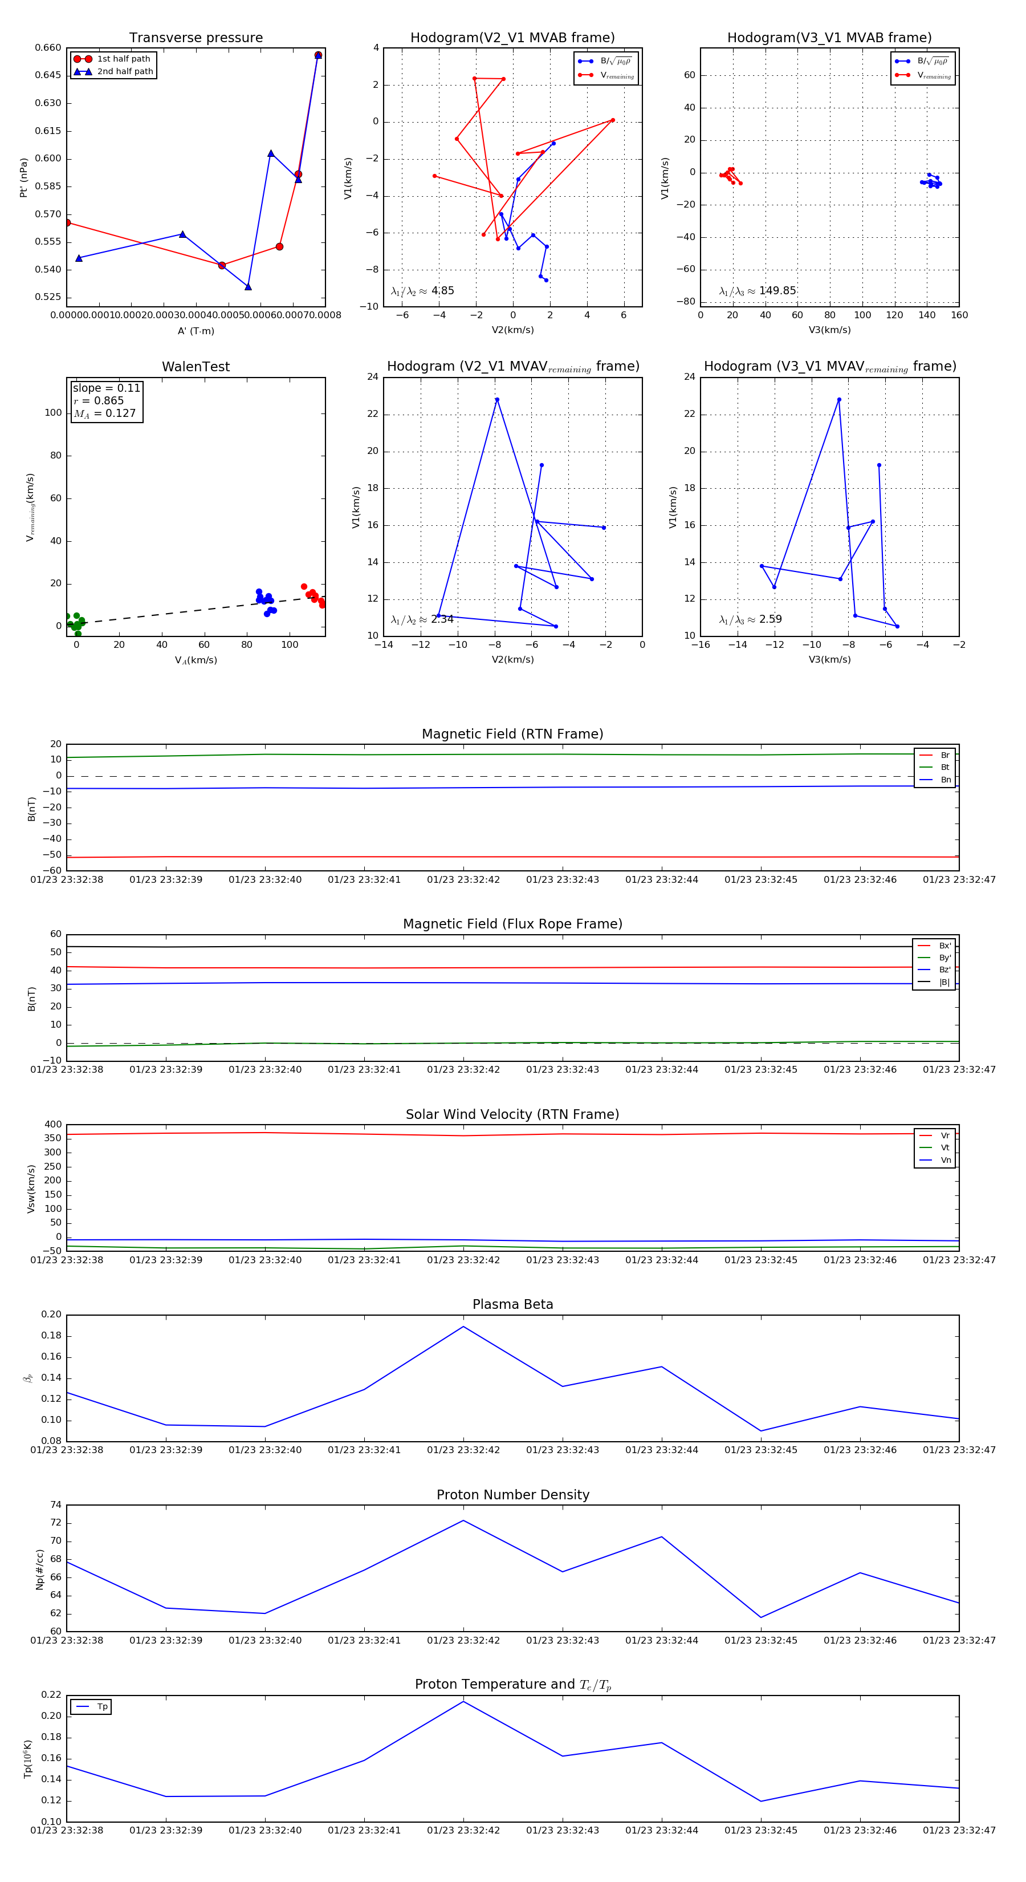Screen dimensions: 1026x1882
Task: Click the 'Proton Number Density' title
Action: coord(512,1495)
